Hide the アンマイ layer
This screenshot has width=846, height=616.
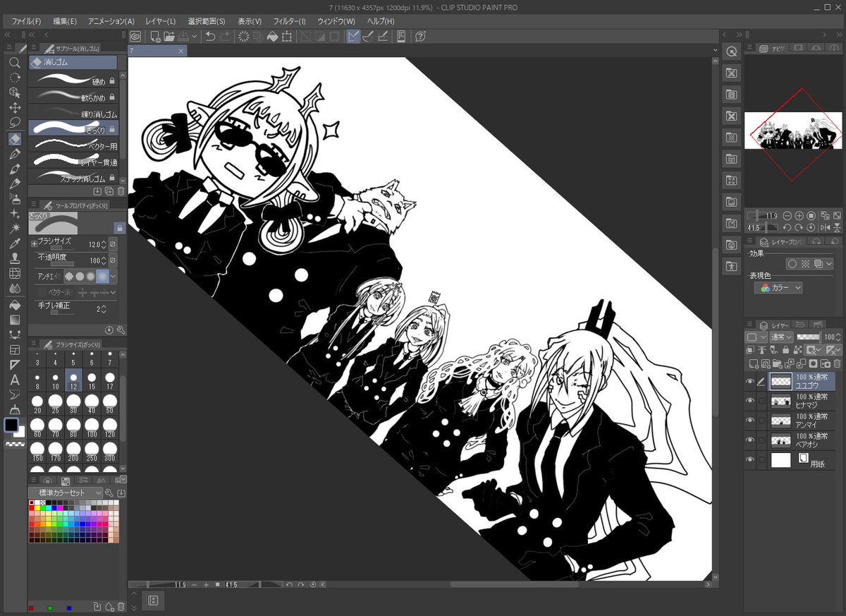tap(750, 420)
